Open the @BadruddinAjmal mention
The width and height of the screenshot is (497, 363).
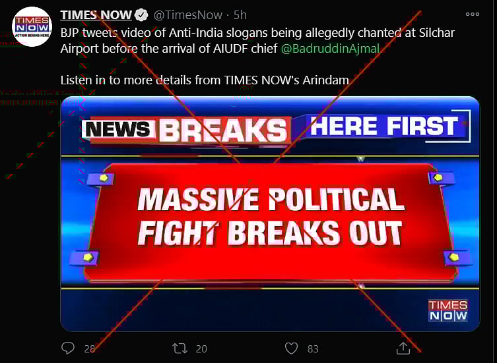330,49
